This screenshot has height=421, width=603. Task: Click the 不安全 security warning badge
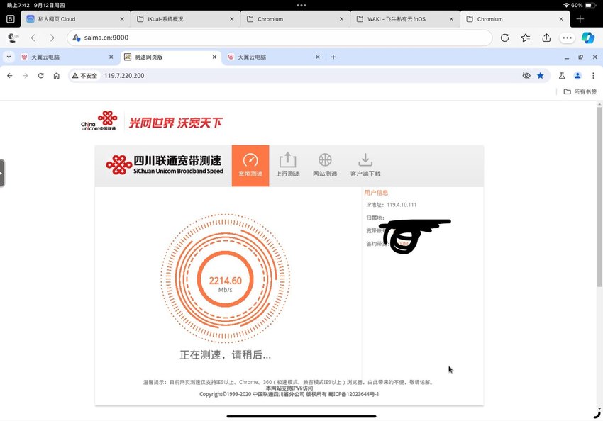pyautogui.click(x=84, y=76)
